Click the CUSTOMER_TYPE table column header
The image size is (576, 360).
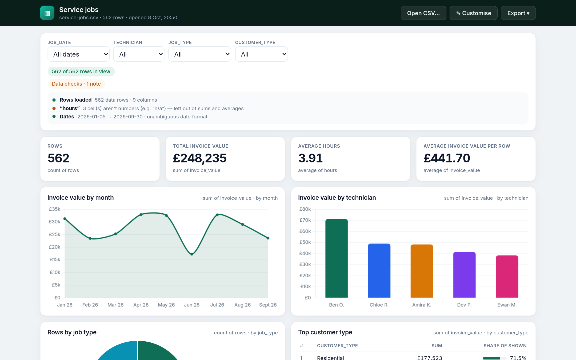click(337, 346)
